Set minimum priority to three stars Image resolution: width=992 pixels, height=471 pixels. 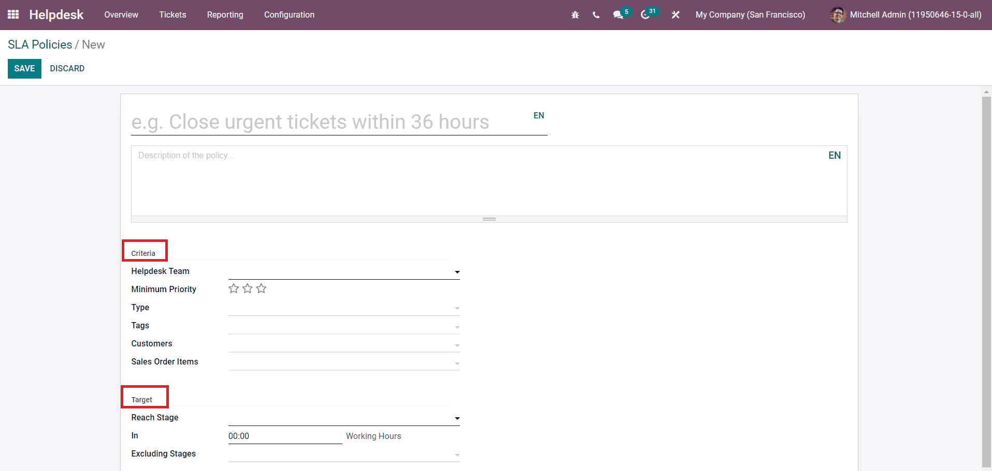(261, 288)
